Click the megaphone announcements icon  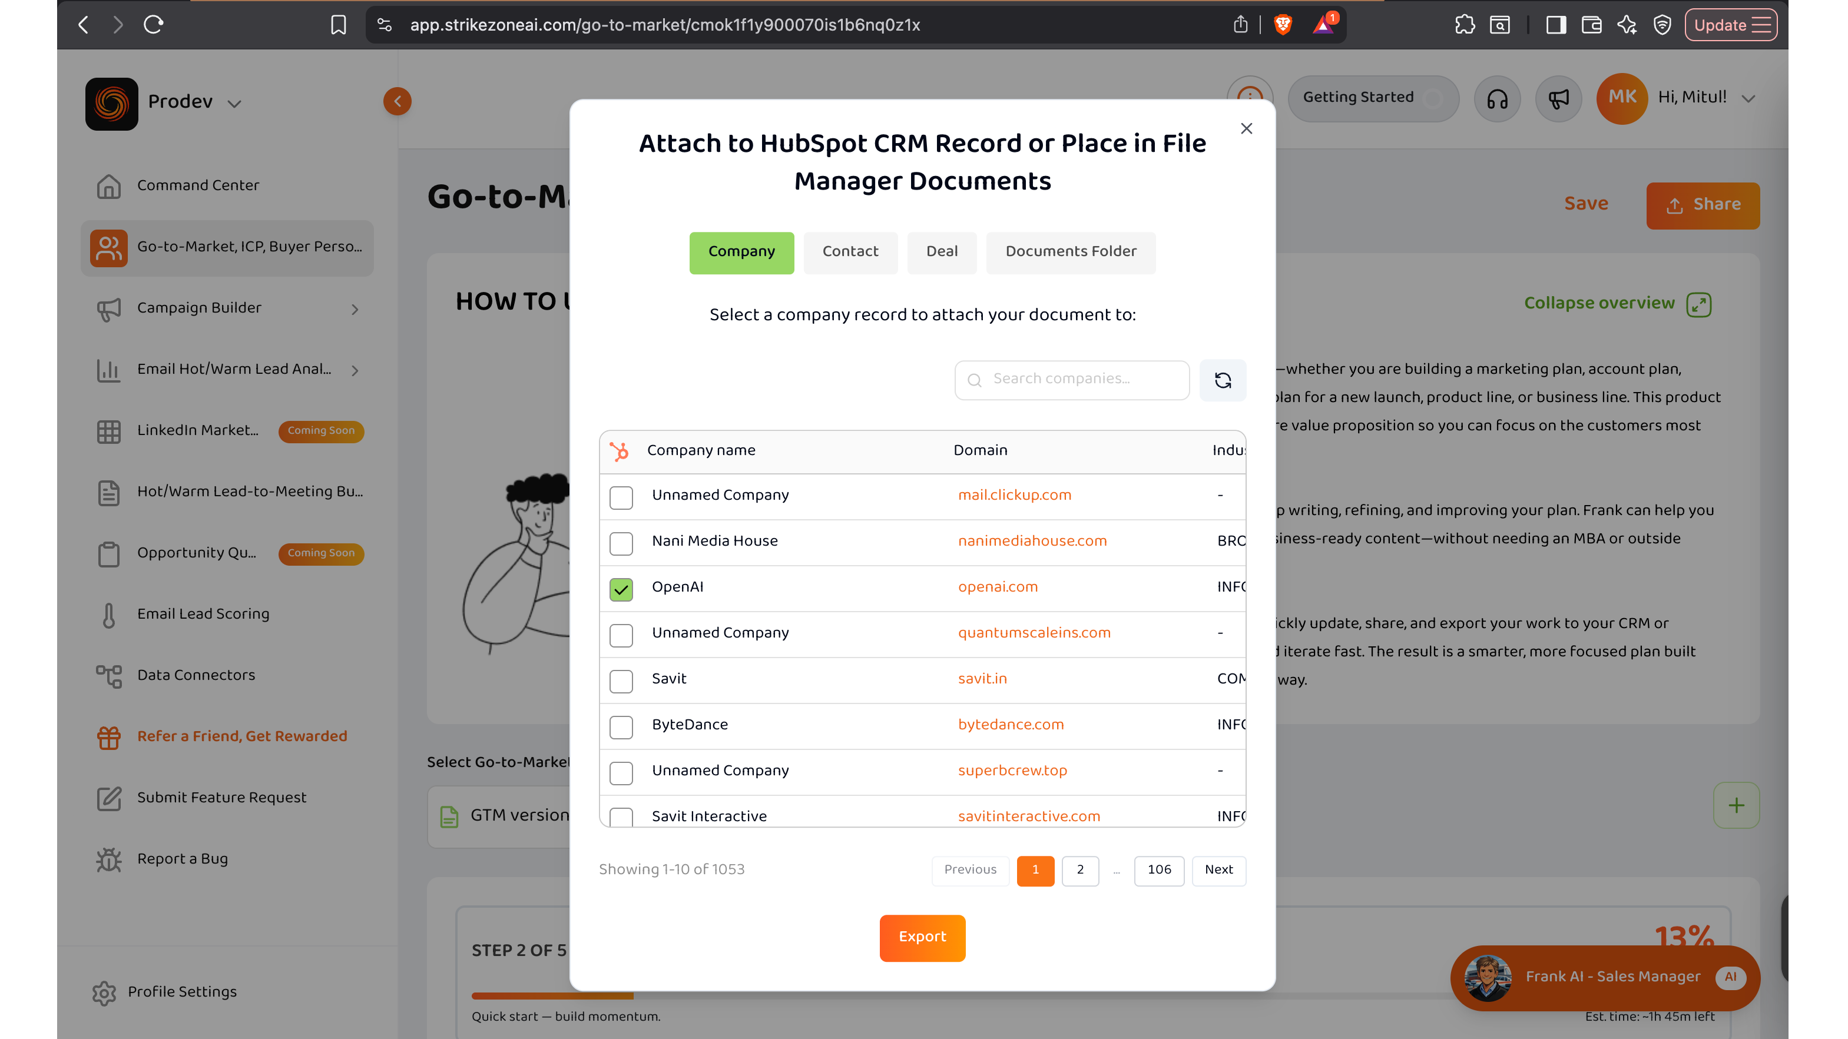[1558, 99]
